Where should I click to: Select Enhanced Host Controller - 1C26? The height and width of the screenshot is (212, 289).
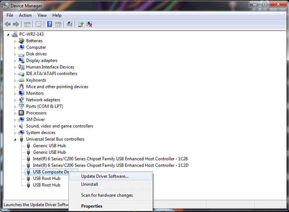pyautogui.click(x=110, y=159)
